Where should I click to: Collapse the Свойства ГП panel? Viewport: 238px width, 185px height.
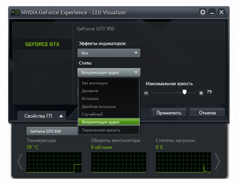pyautogui.click(x=42, y=116)
